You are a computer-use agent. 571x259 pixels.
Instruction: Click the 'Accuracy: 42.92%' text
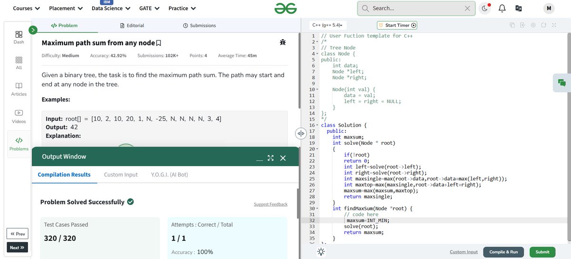tap(108, 56)
